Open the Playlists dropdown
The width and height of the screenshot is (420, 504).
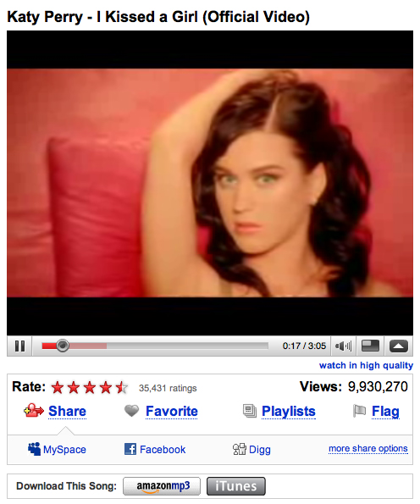coord(289,412)
